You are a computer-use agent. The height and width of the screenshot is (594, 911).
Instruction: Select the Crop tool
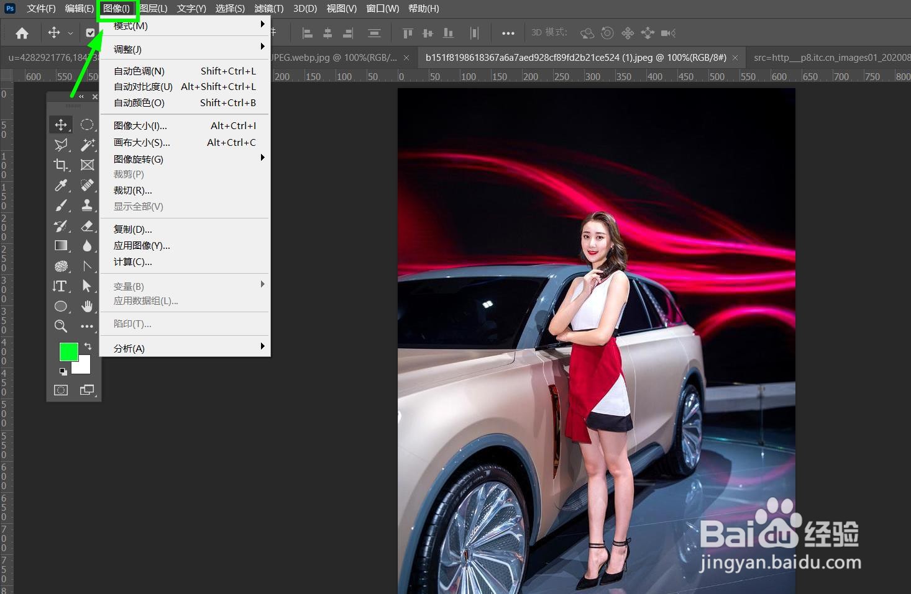(x=61, y=164)
